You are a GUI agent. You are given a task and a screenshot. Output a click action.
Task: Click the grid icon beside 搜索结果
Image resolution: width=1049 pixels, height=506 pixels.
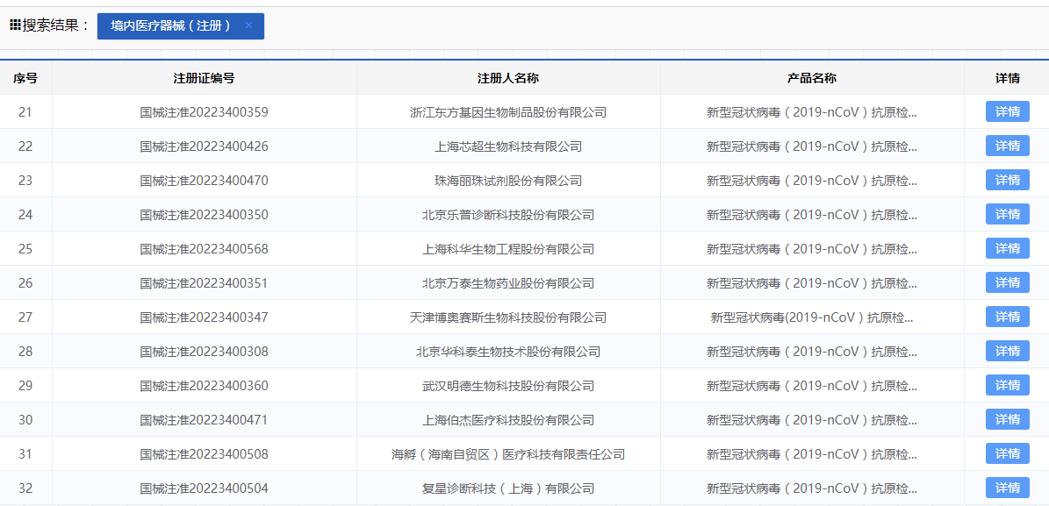[15, 25]
